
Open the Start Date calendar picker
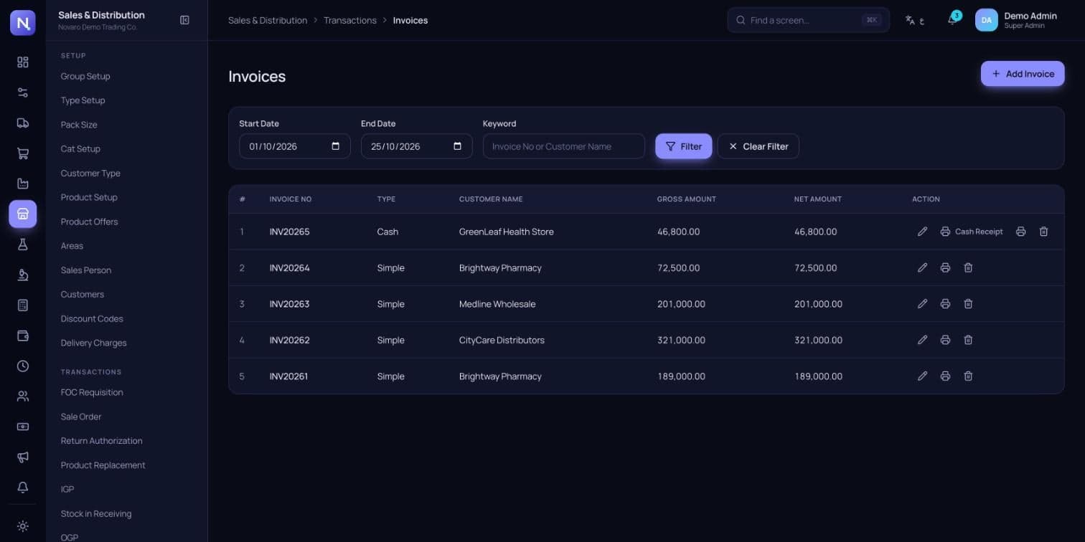[x=336, y=146]
